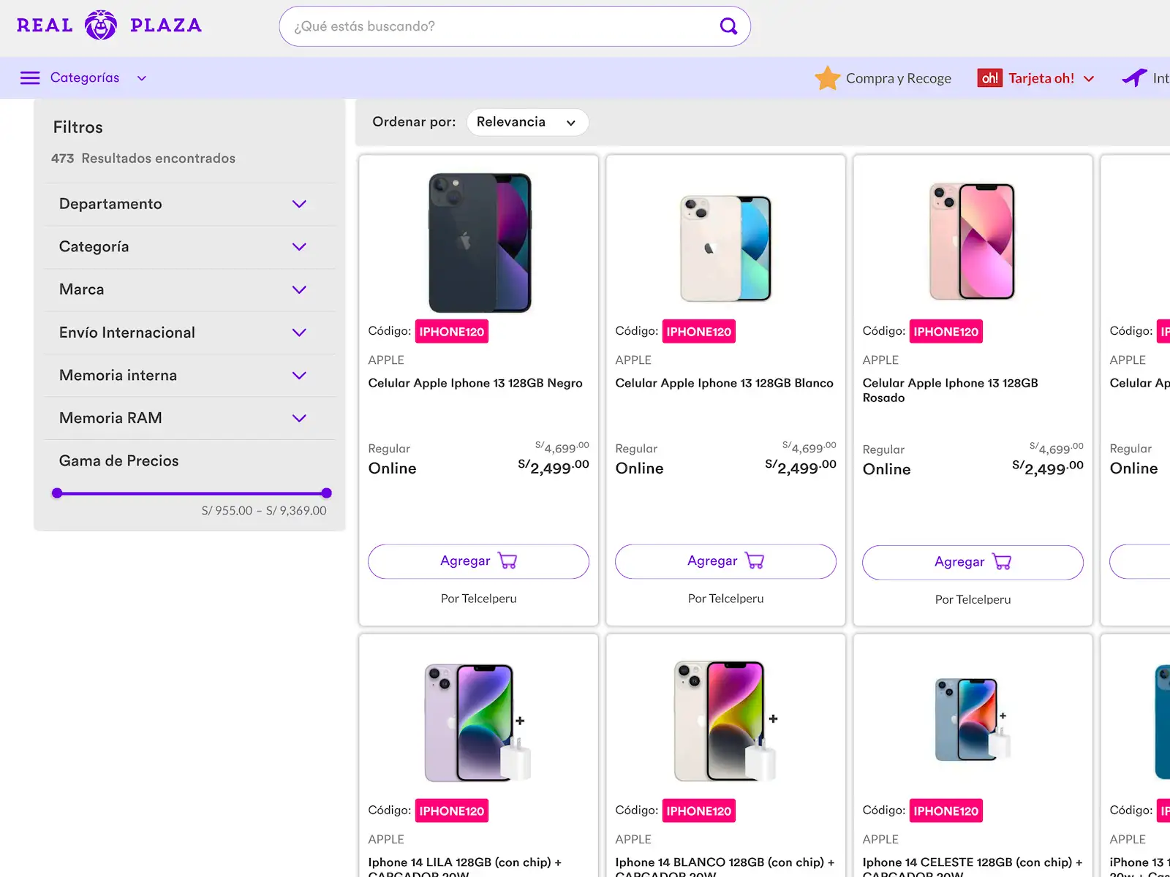Open the Categorías hamburger menu icon
Screen dimensions: 1170x877
pyautogui.click(x=30, y=78)
